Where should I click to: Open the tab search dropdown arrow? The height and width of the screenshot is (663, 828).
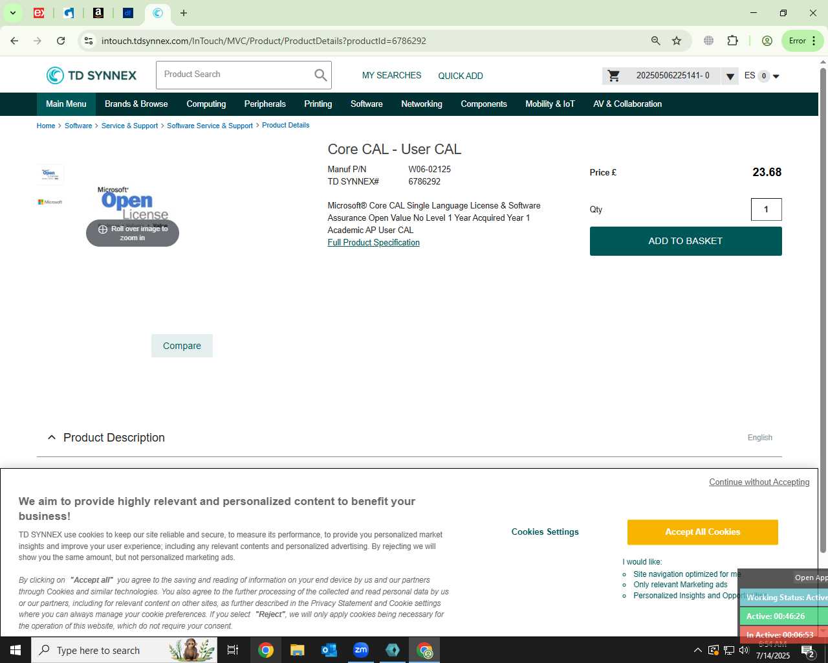(x=12, y=13)
